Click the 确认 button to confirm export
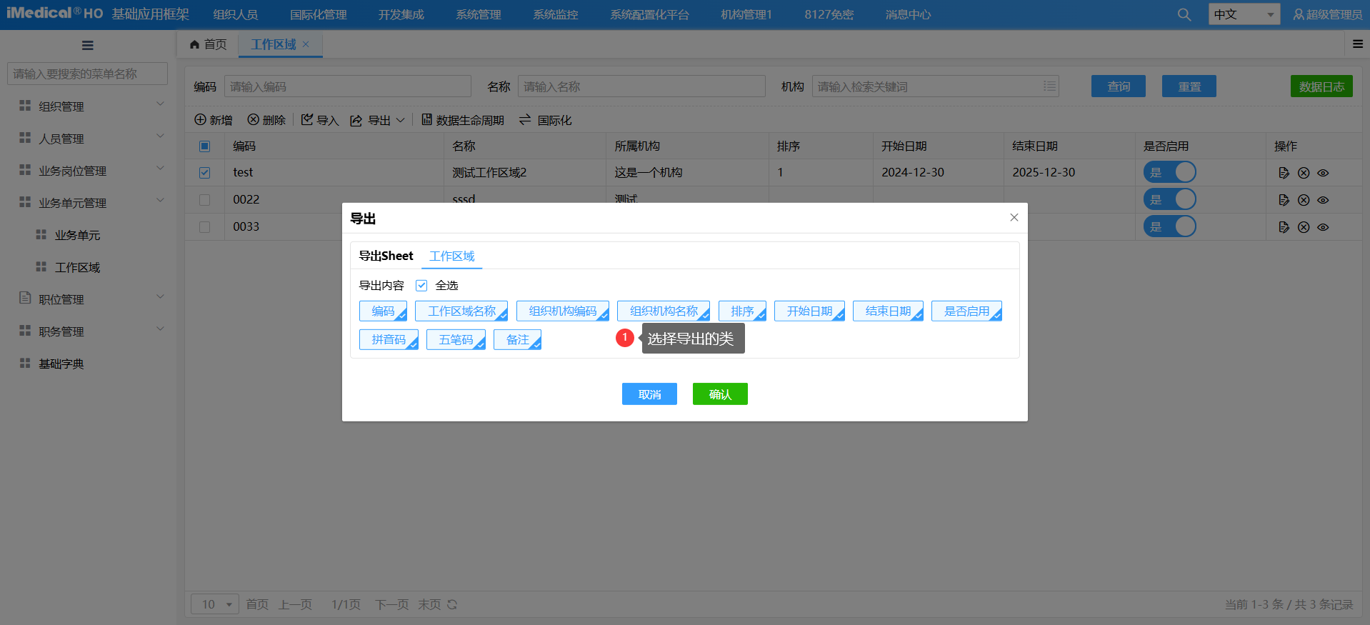This screenshot has width=1370, height=625. point(719,394)
